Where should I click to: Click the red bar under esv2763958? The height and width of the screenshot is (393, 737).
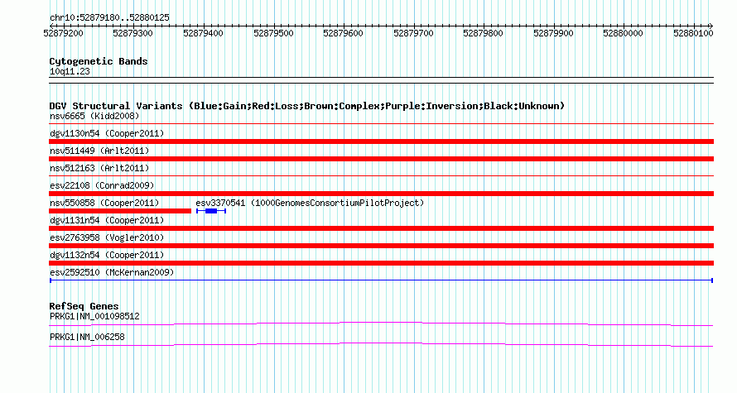pyautogui.click(x=381, y=246)
